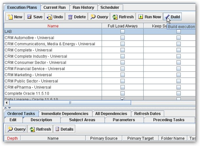
Task: Click the lower panel Refresh arrows icon
Action: click(32, 129)
